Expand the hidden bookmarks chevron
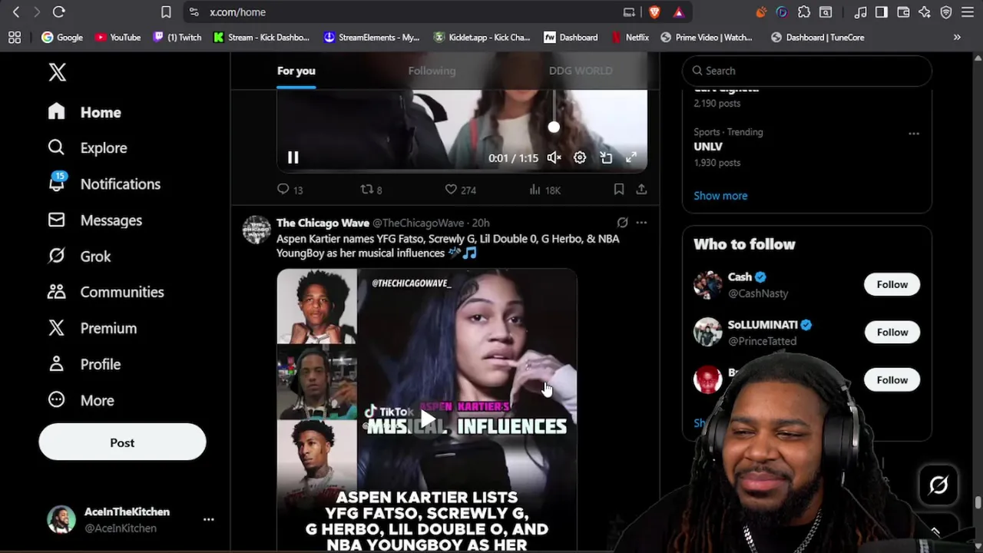The width and height of the screenshot is (983, 553). pos(957,37)
